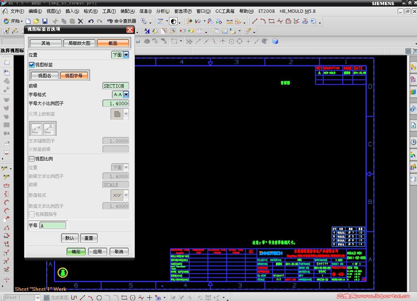Open the 命令查找器 command finder
The height and width of the screenshot is (301, 417).
[x=121, y=21]
